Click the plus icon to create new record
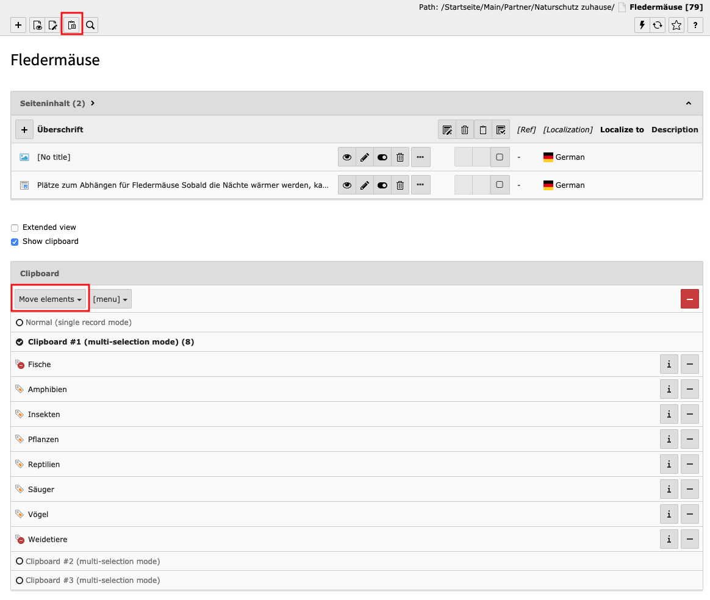710x600 pixels. point(18,25)
